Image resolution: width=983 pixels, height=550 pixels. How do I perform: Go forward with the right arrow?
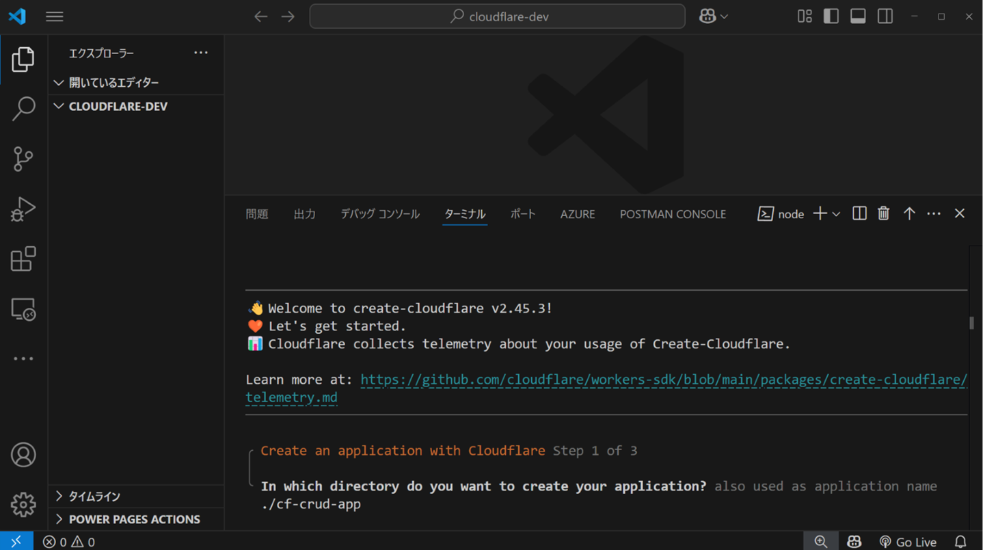pyautogui.click(x=288, y=16)
